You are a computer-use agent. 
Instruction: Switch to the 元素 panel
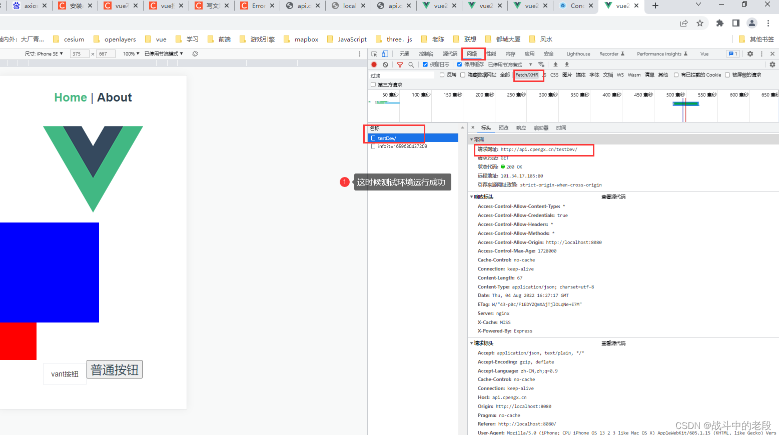(x=405, y=54)
